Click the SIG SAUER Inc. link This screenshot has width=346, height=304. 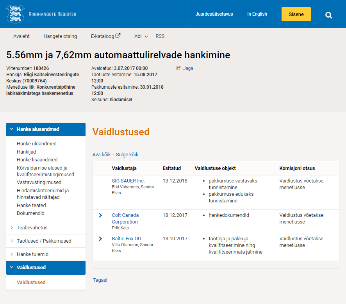[128, 181]
